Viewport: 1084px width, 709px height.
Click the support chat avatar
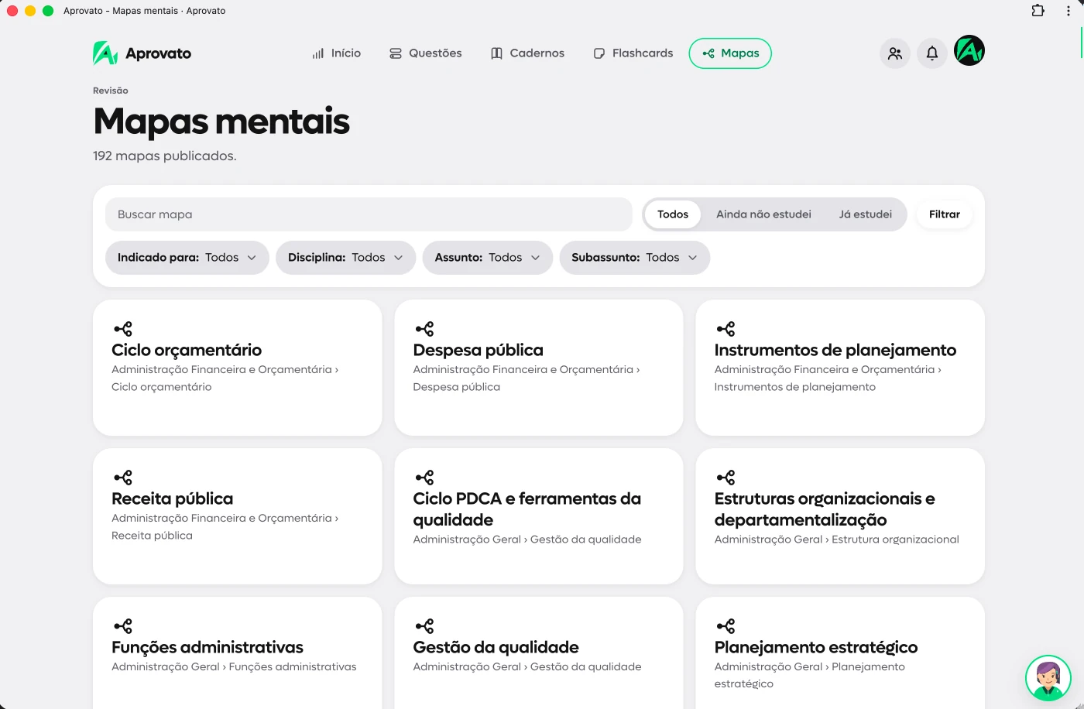(x=1048, y=678)
